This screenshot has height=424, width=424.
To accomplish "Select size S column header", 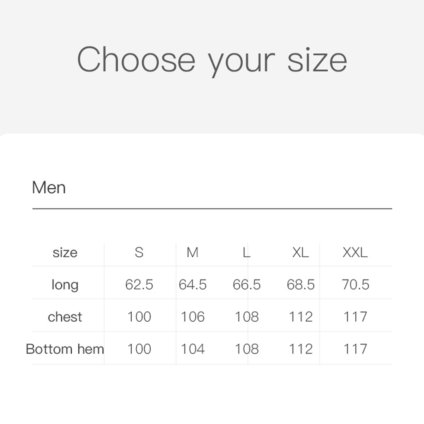I will (x=139, y=252).
